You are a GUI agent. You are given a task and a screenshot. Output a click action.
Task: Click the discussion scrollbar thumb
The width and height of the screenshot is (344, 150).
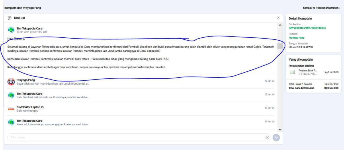coord(280,46)
